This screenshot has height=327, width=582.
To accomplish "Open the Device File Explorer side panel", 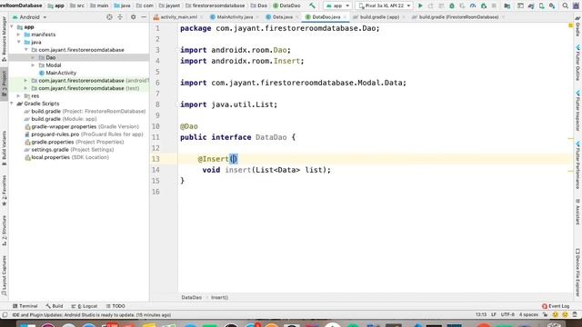I will (x=577, y=272).
